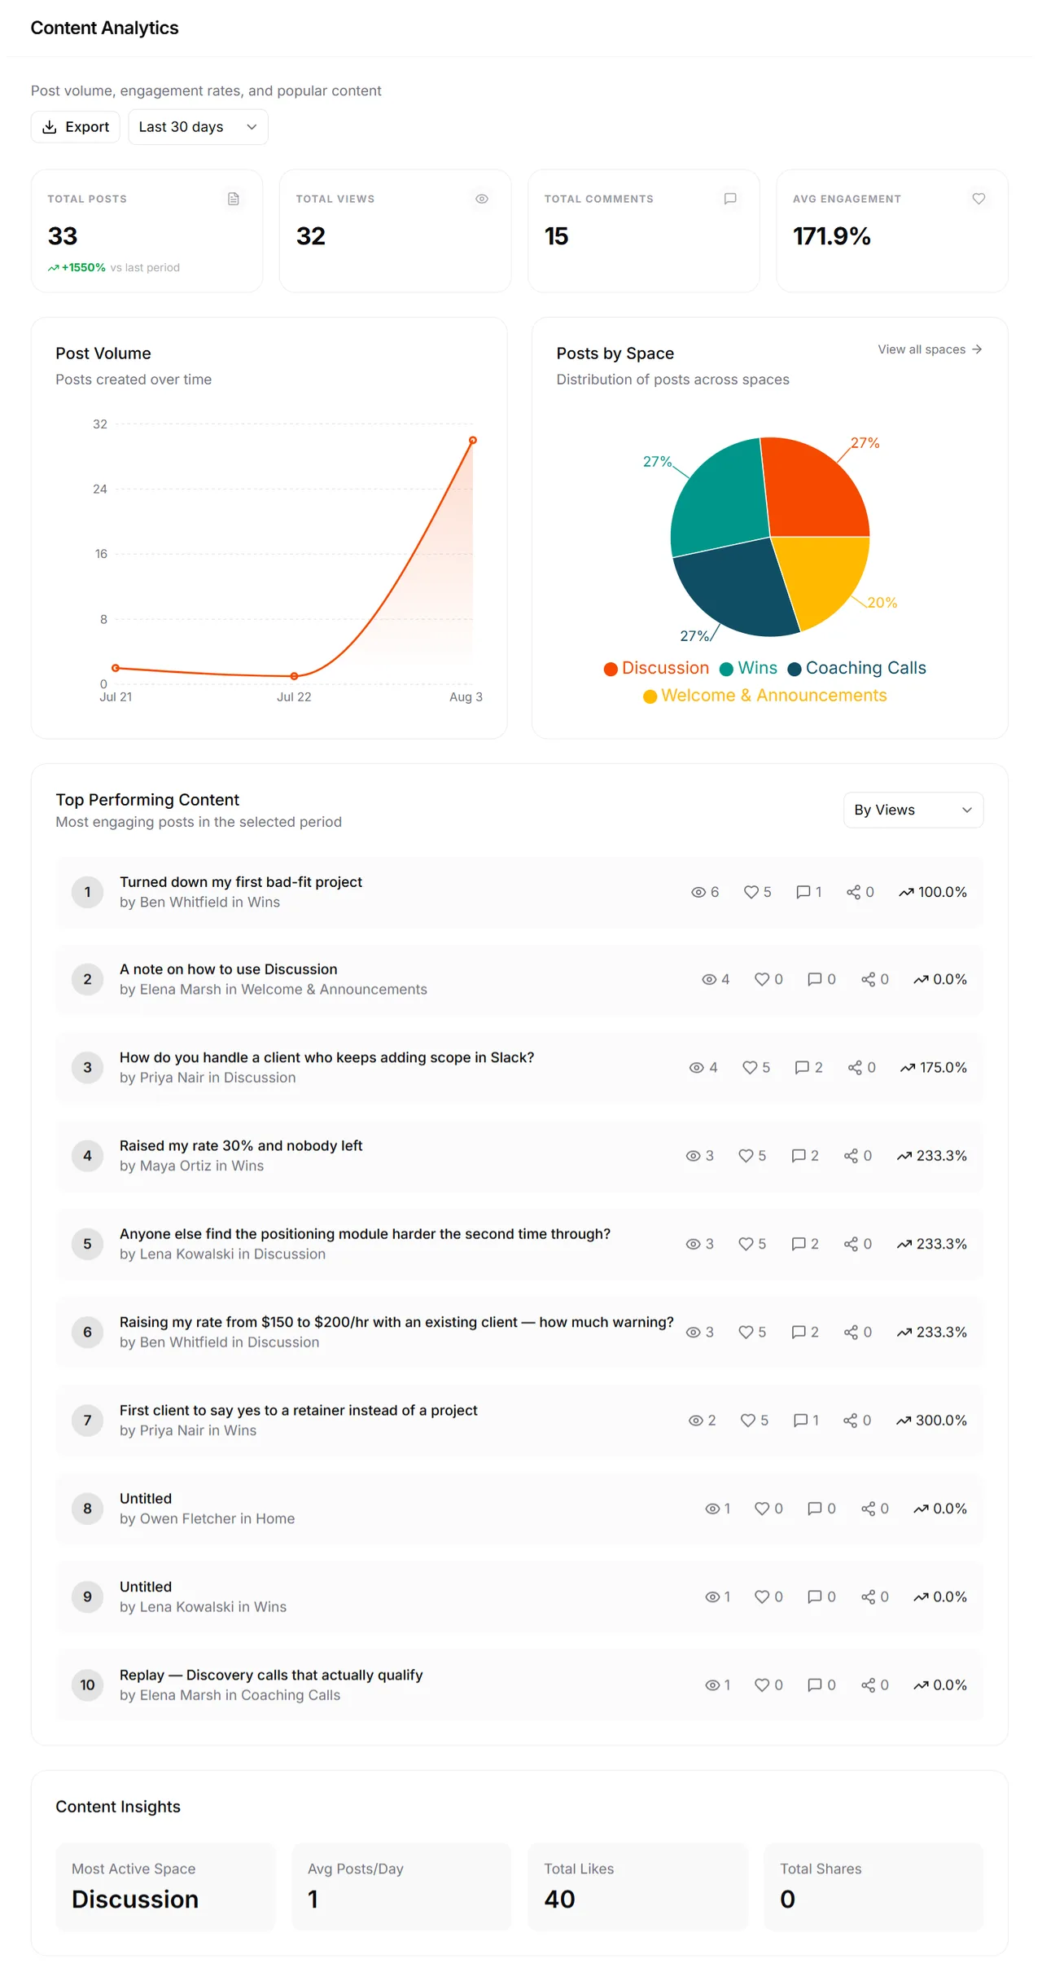Open the post A note on how to use Discussion

coord(228,969)
